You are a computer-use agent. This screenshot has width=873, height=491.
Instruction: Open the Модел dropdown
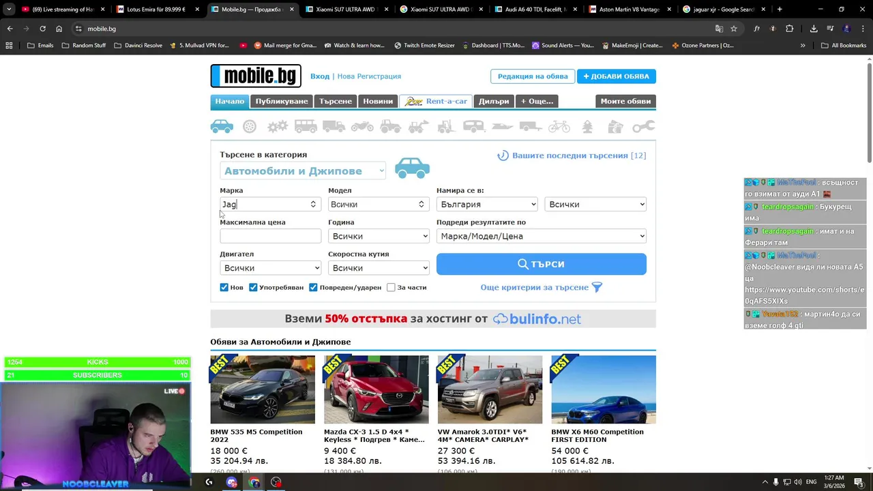[x=379, y=204]
